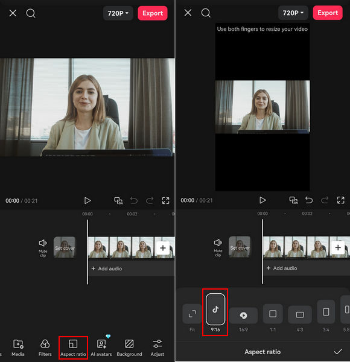Redo action on the left screen
Viewport: 350px width, 362px height.
(150, 200)
